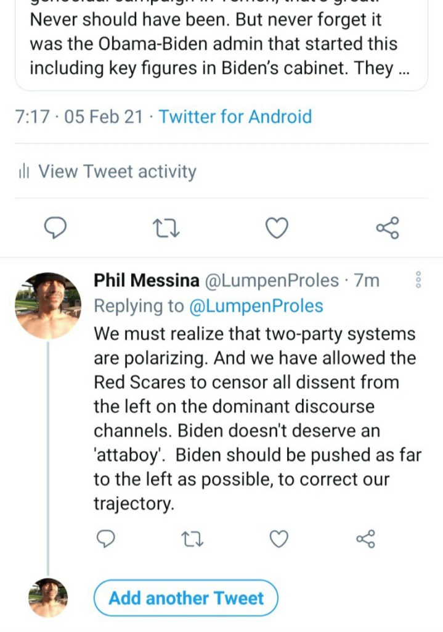Reply to Phil Messina's reply tweet
Screen dimensions: 443x632
pos(107,539)
